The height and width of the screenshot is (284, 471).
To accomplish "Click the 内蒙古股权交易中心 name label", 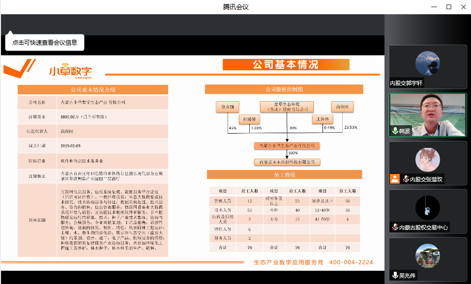I will tap(423, 227).
